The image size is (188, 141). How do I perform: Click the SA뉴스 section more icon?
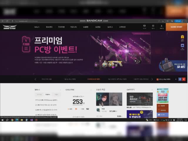coord(60,90)
